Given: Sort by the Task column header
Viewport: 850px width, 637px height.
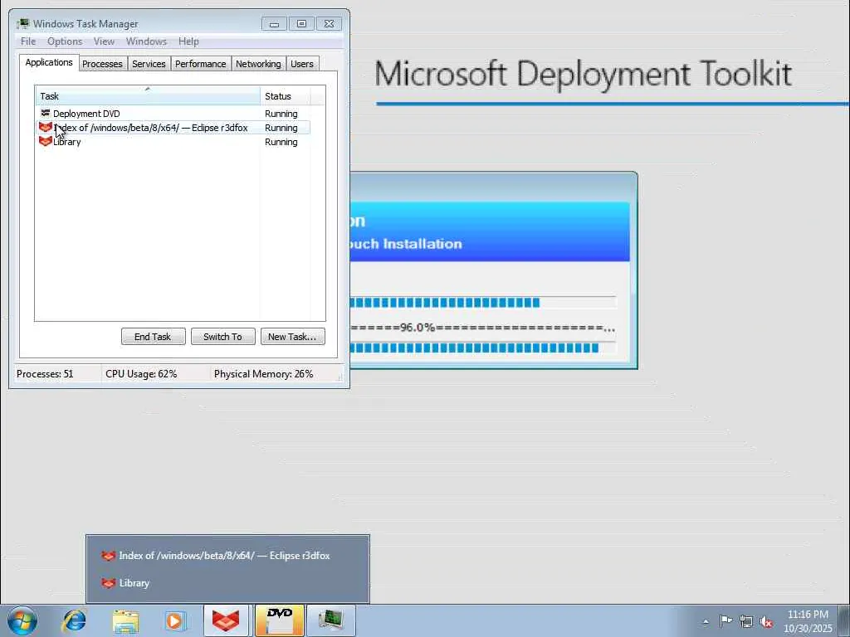Looking at the screenshot, I should [148, 96].
